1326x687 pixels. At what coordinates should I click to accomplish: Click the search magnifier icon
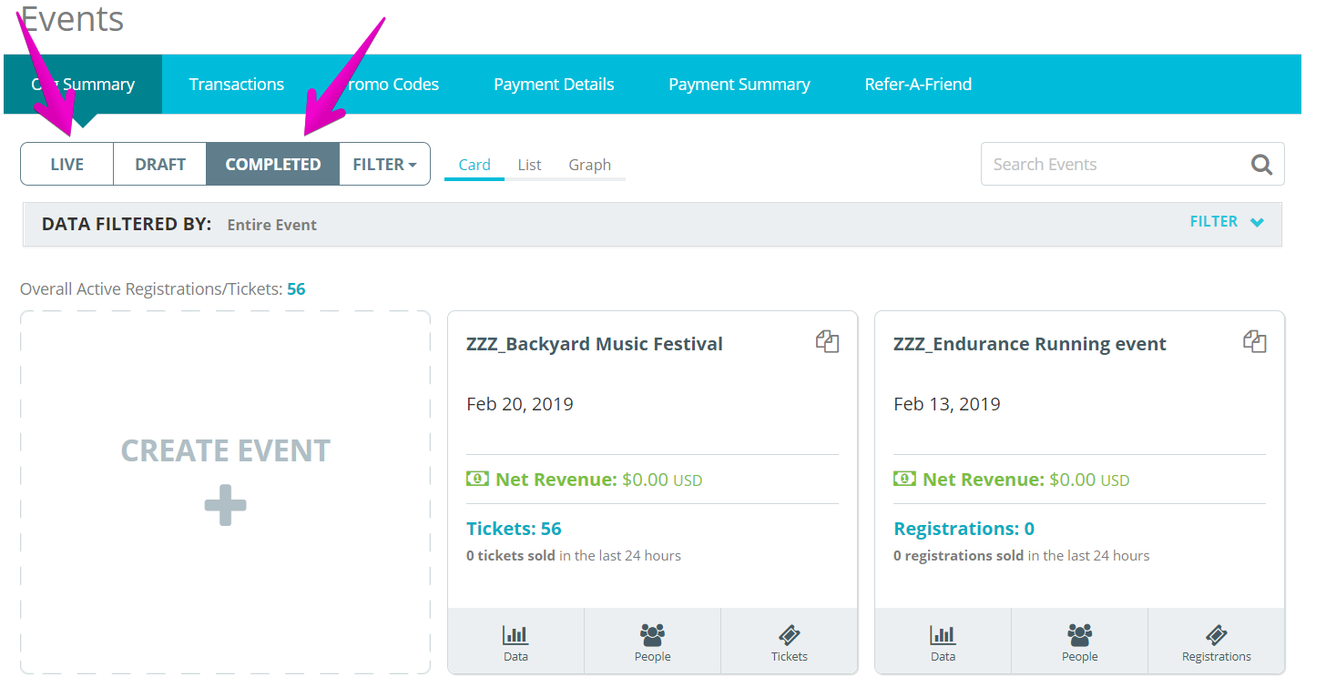[x=1261, y=165]
